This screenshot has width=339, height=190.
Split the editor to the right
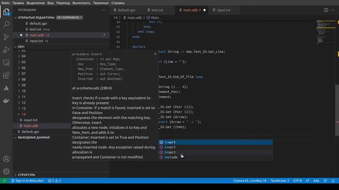(x=326, y=10)
